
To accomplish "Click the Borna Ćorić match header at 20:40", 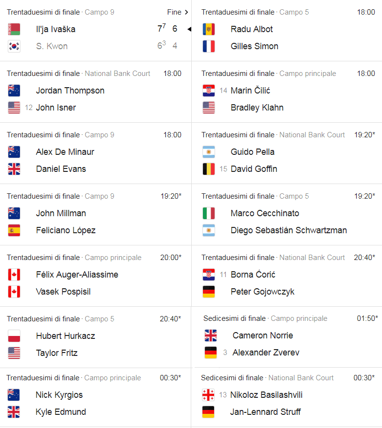I will (x=288, y=258).
